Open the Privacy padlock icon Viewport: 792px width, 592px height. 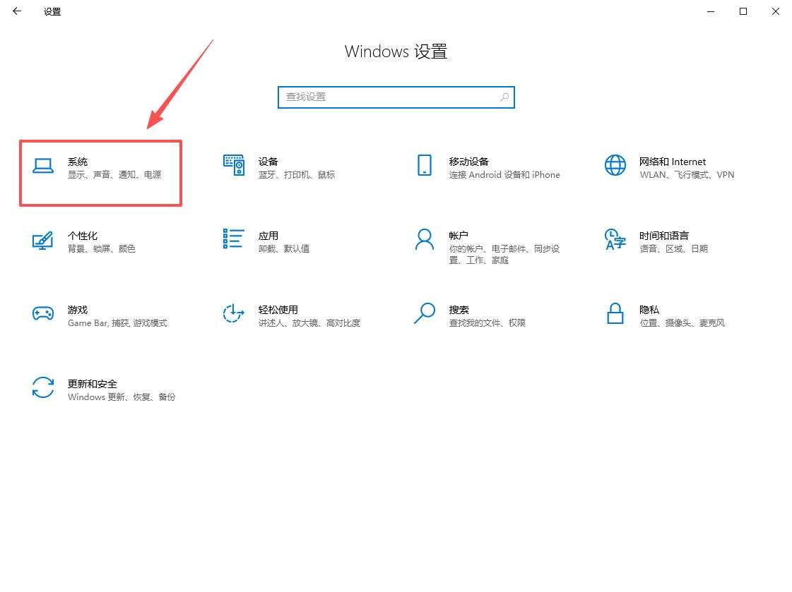tap(615, 313)
